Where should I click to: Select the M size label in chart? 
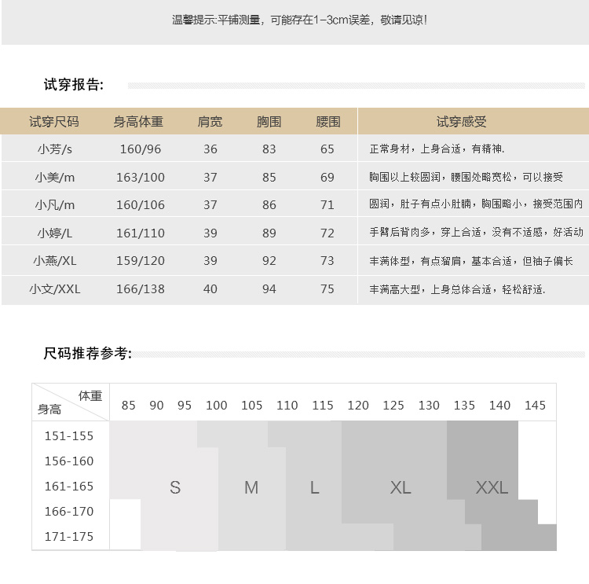[251, 488]
